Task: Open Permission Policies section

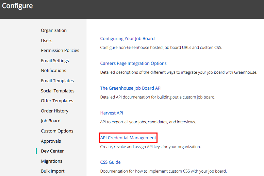Action: tap(60, 50)
